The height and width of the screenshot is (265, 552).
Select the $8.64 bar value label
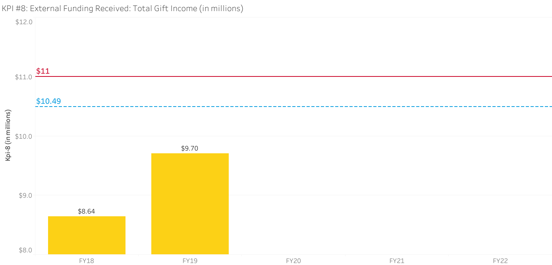point(87,212)
